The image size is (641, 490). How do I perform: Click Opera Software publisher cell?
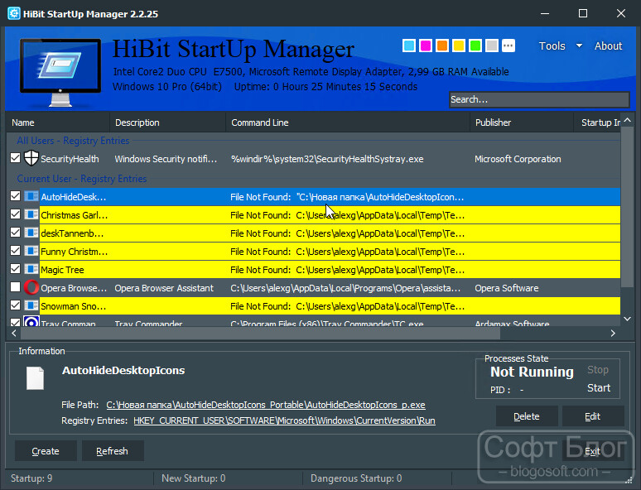pos(507,288)
